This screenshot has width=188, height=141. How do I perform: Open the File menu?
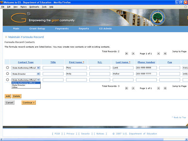point(3,7)
